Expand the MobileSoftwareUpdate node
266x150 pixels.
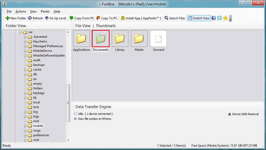point(25,56)
